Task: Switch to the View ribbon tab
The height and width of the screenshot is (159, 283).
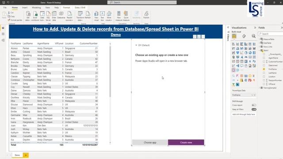Action: (x=47, y=8)
